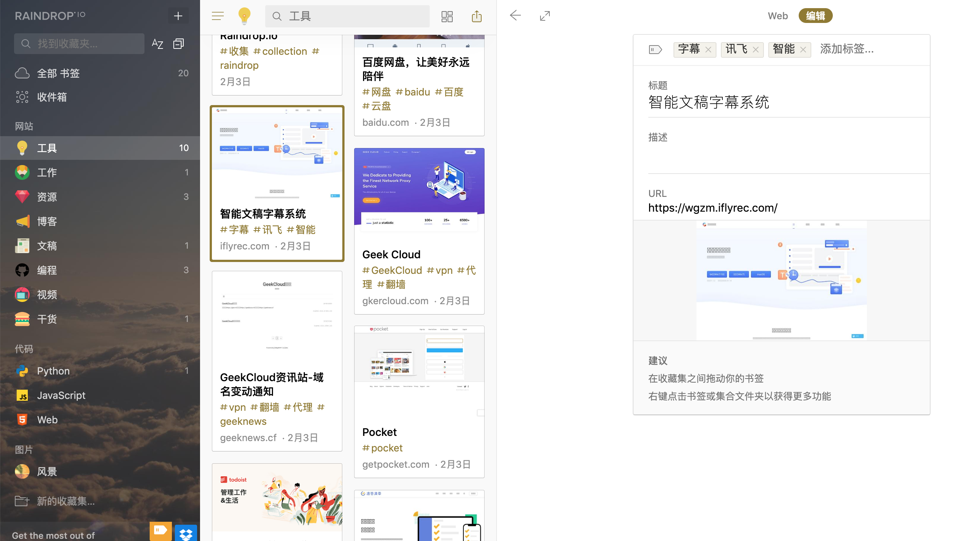
Task: Click the Get the most out of banner
Action: (53, 535)
